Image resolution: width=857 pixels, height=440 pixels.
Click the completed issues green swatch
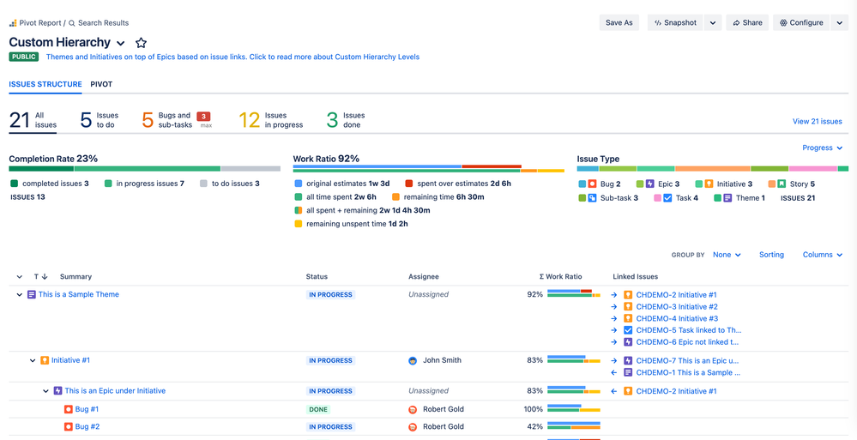(x=15, y=184)
